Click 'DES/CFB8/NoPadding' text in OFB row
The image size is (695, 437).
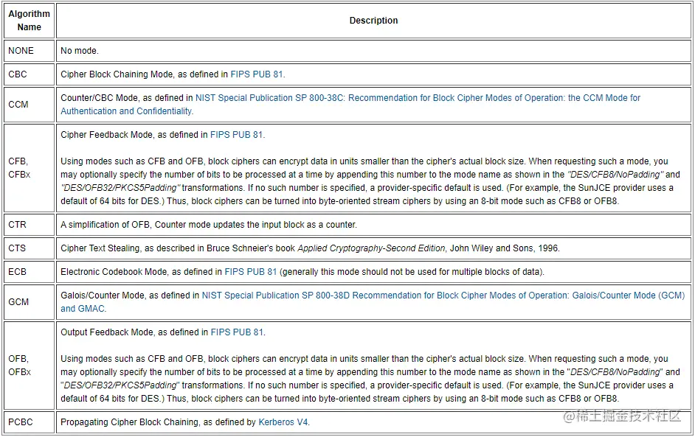615,372
